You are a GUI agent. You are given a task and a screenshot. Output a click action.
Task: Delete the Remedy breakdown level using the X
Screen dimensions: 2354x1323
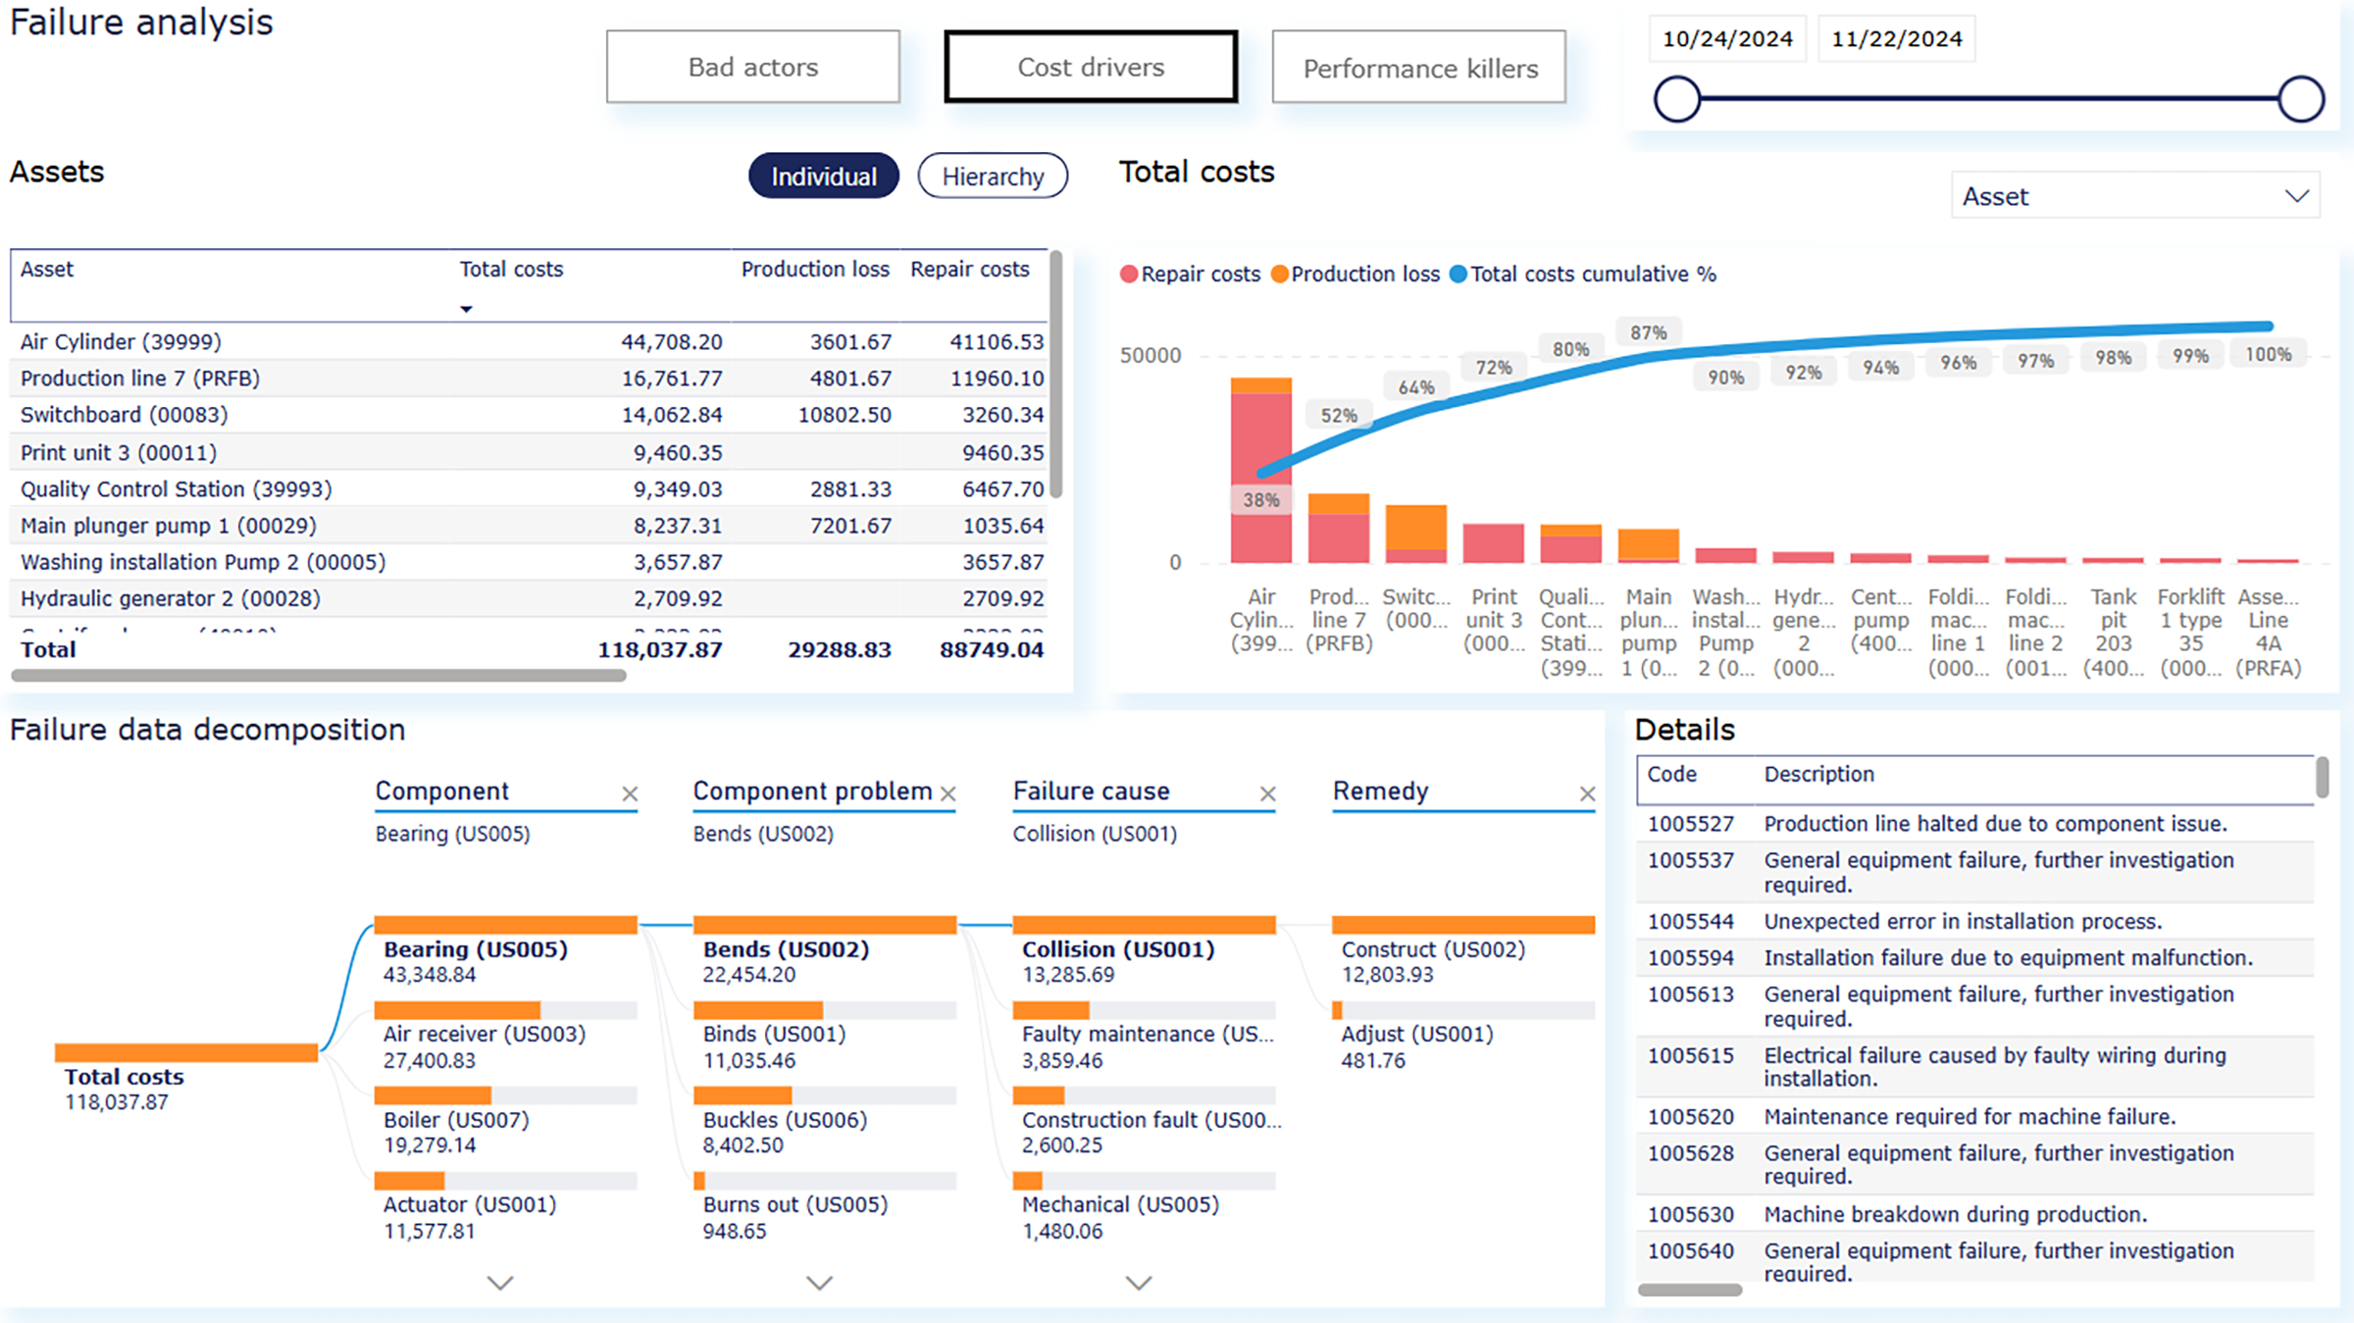(1589, 794)
